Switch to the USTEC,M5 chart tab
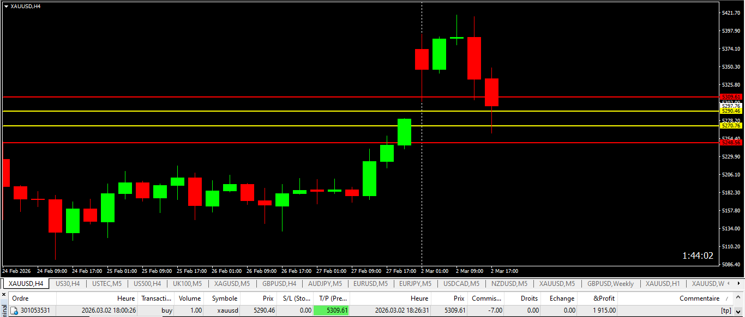745x317 pixels. (x=107, y=284)
